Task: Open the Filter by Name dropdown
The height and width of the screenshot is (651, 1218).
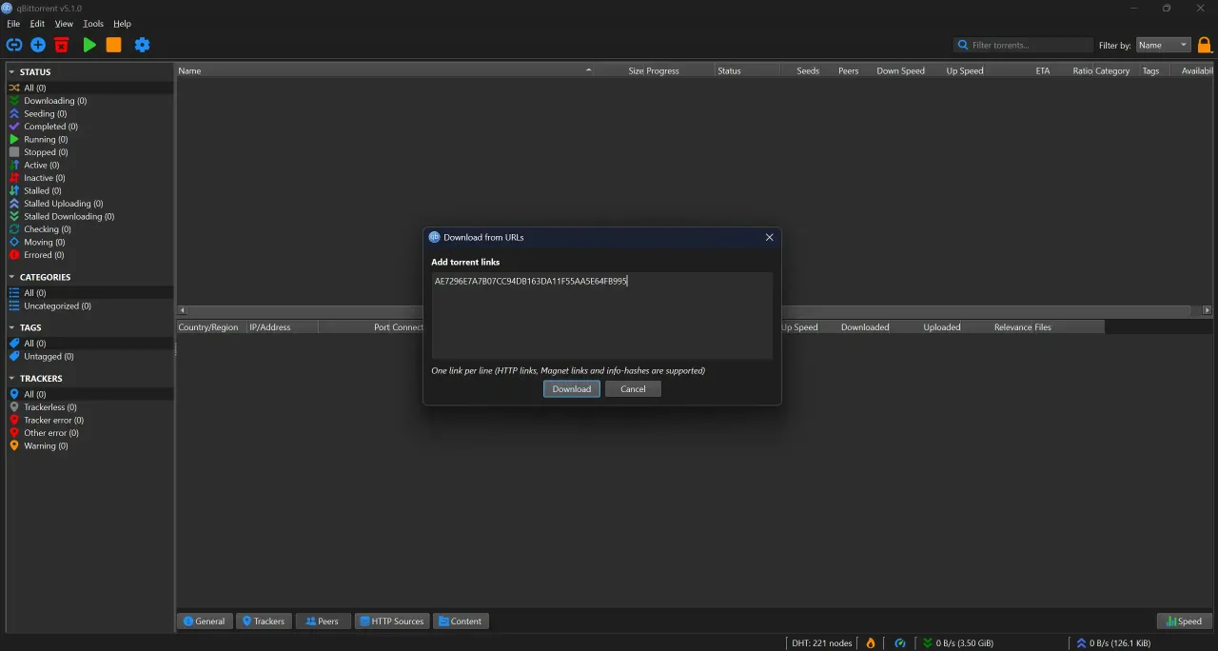Action: 1163,45
